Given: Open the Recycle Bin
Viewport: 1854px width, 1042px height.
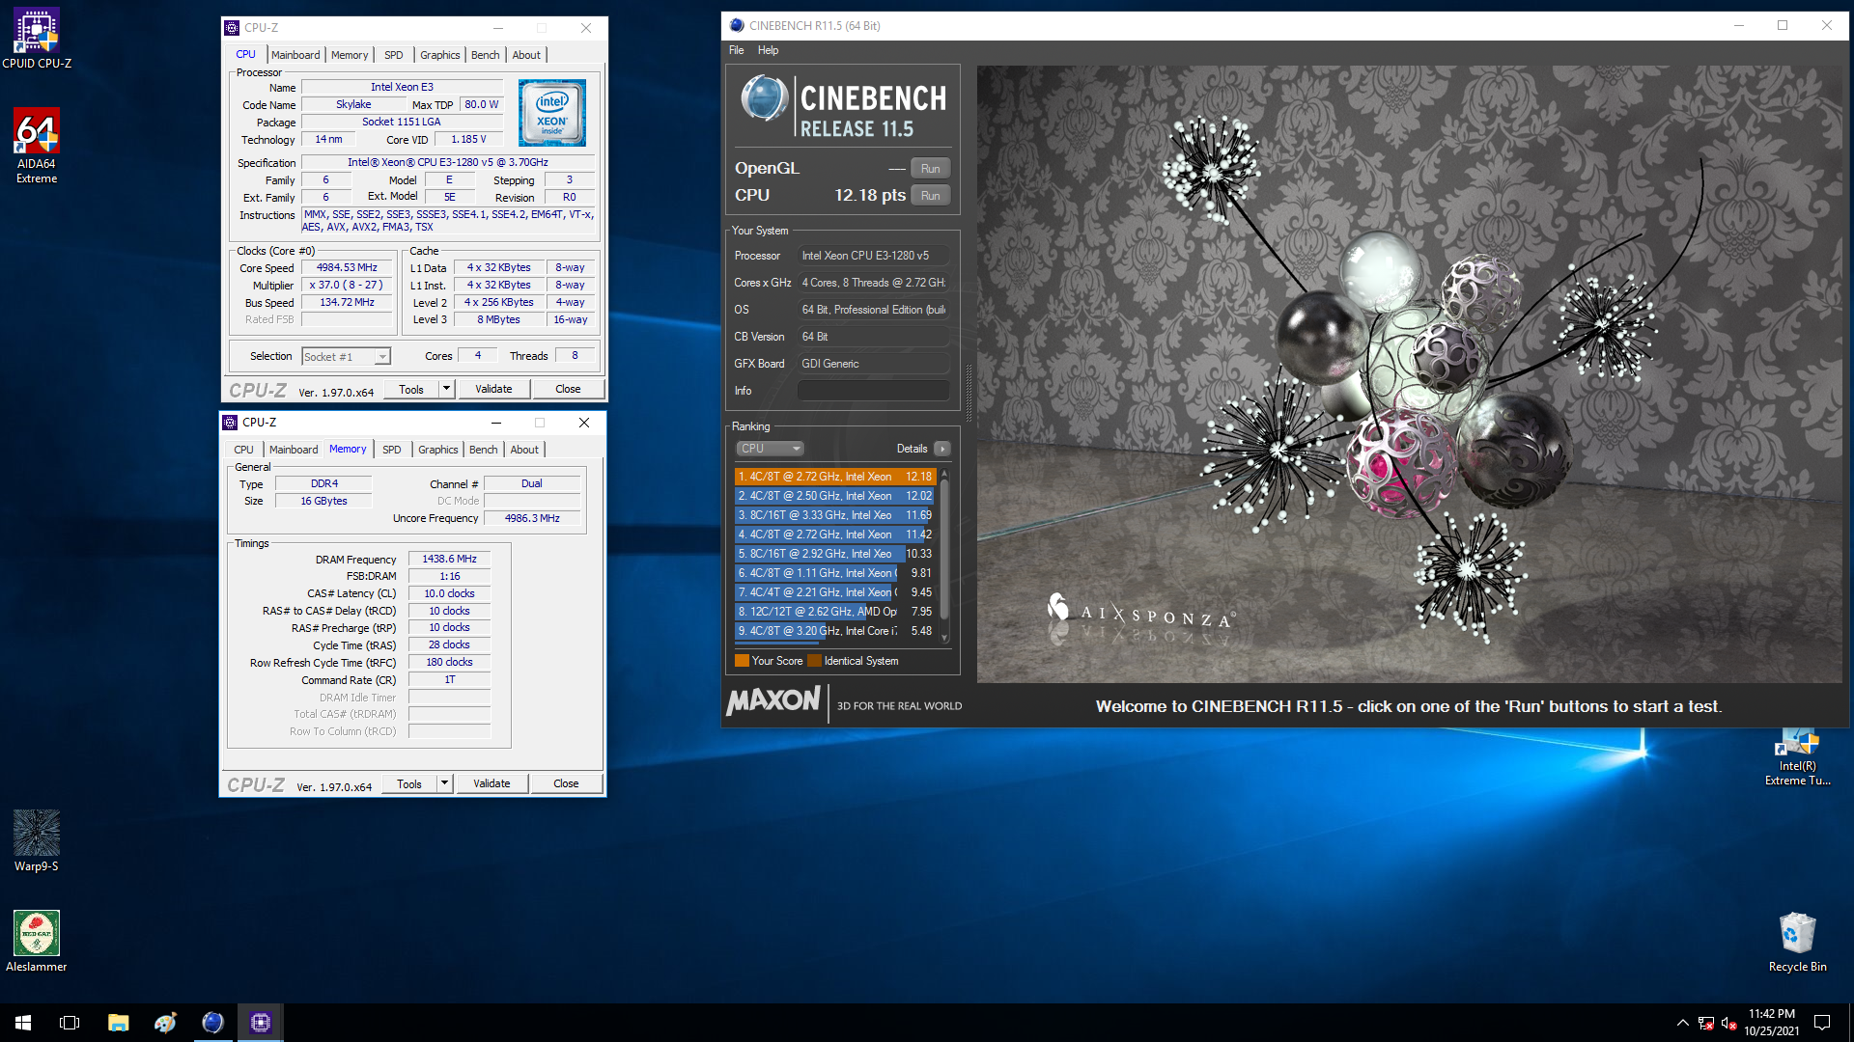Looking at the screenshot, I should 1797,941.
